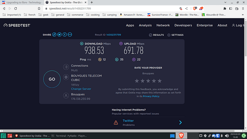Click the provider user icon beside Bouygues
The width and height of the screenshot is (247, 139).
pyautogui.click(x=66, y=96)
